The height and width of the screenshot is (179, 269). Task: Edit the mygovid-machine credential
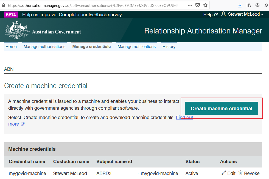coord(228,173)
